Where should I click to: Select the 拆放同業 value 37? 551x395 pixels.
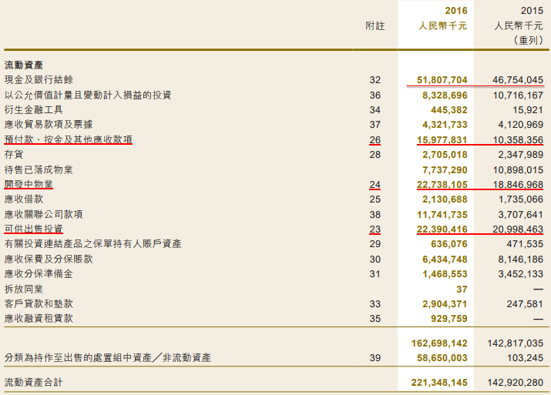462,289
